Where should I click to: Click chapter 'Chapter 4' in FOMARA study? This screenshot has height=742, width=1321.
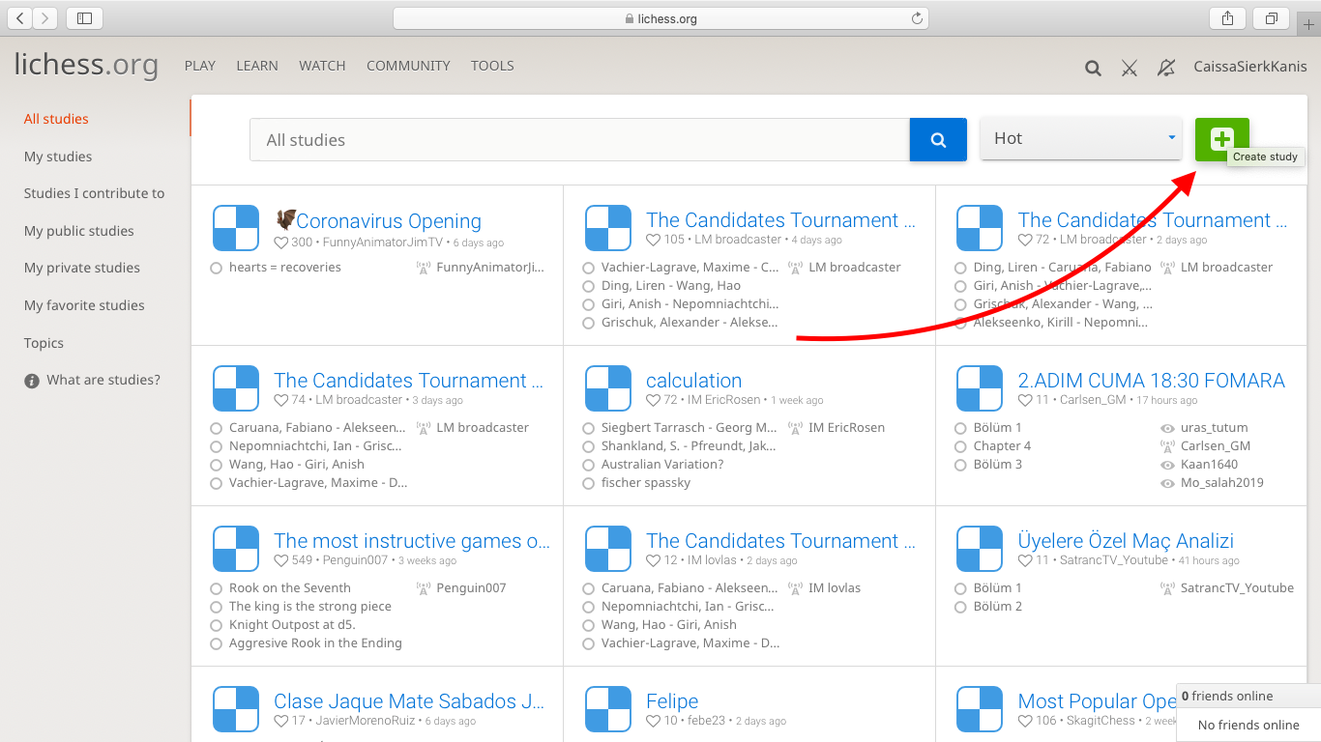(x=1002, y=446)
